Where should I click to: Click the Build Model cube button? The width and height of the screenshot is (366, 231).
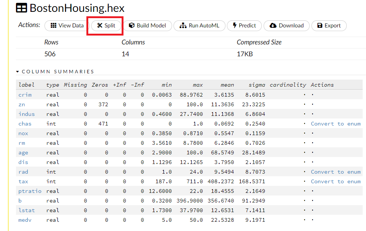click(147, 26)
